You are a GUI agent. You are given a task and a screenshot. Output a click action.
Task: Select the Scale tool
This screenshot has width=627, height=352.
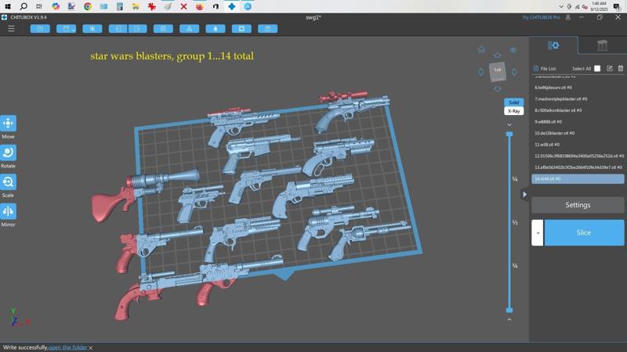tap(8, 182)
